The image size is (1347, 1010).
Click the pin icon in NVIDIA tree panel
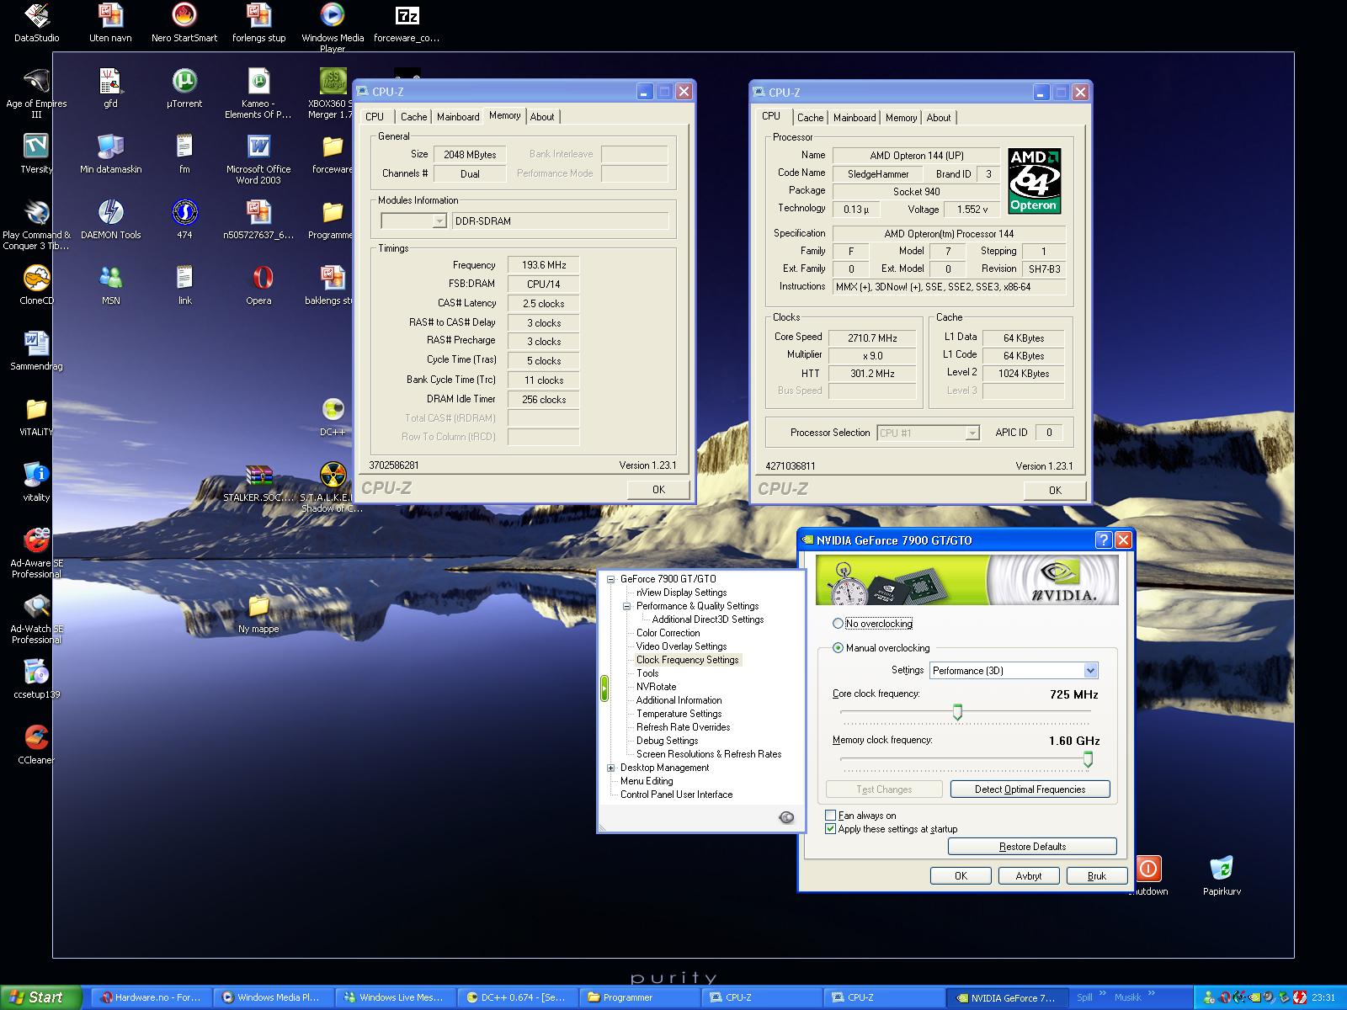786,816
